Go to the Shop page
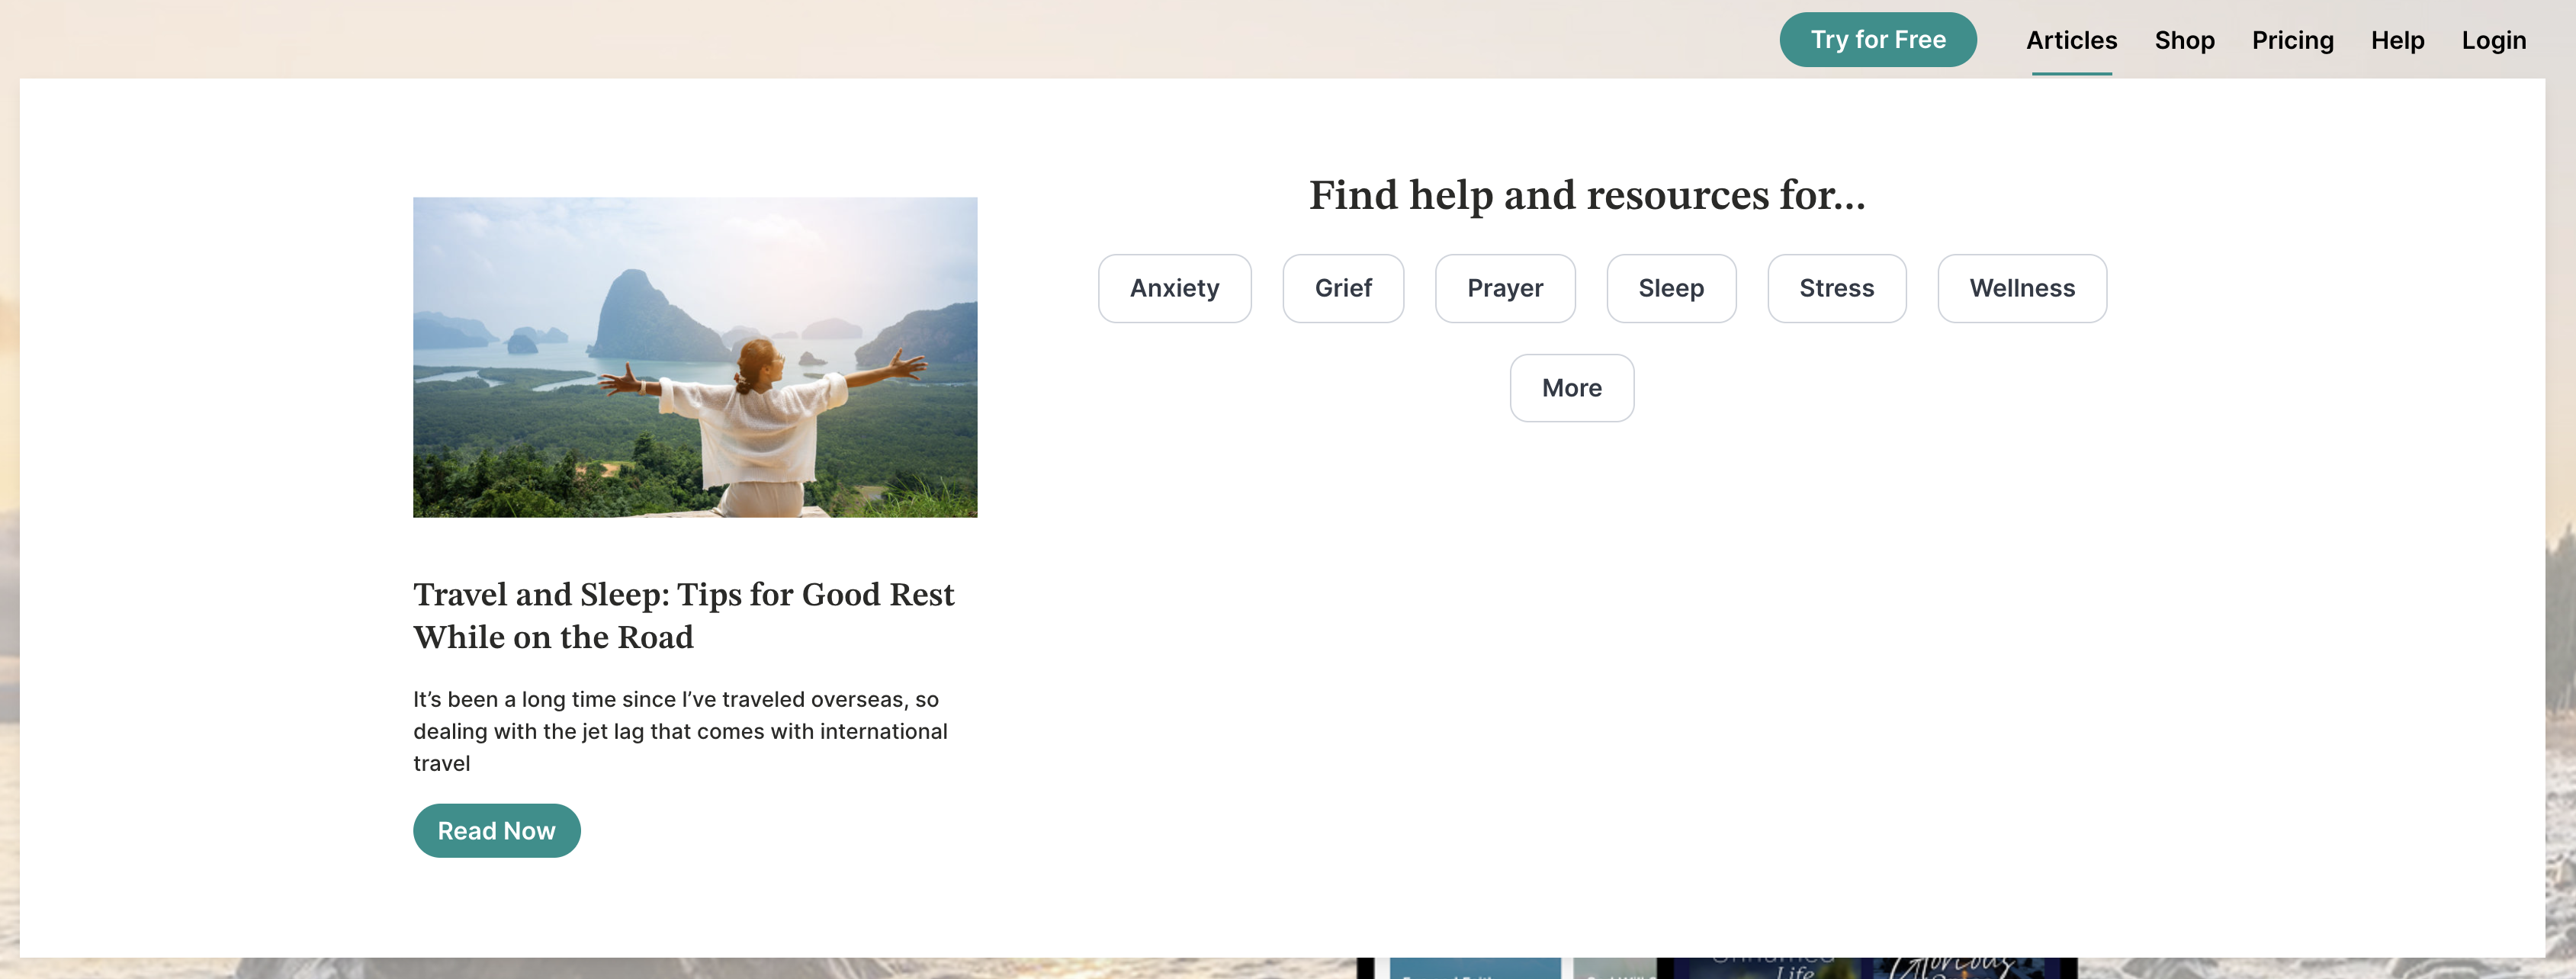This screenshot has height=979, width=2576. point(2184,40)
